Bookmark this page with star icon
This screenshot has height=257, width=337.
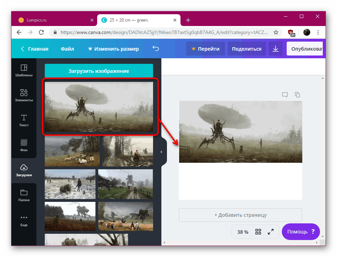[276, 32]
